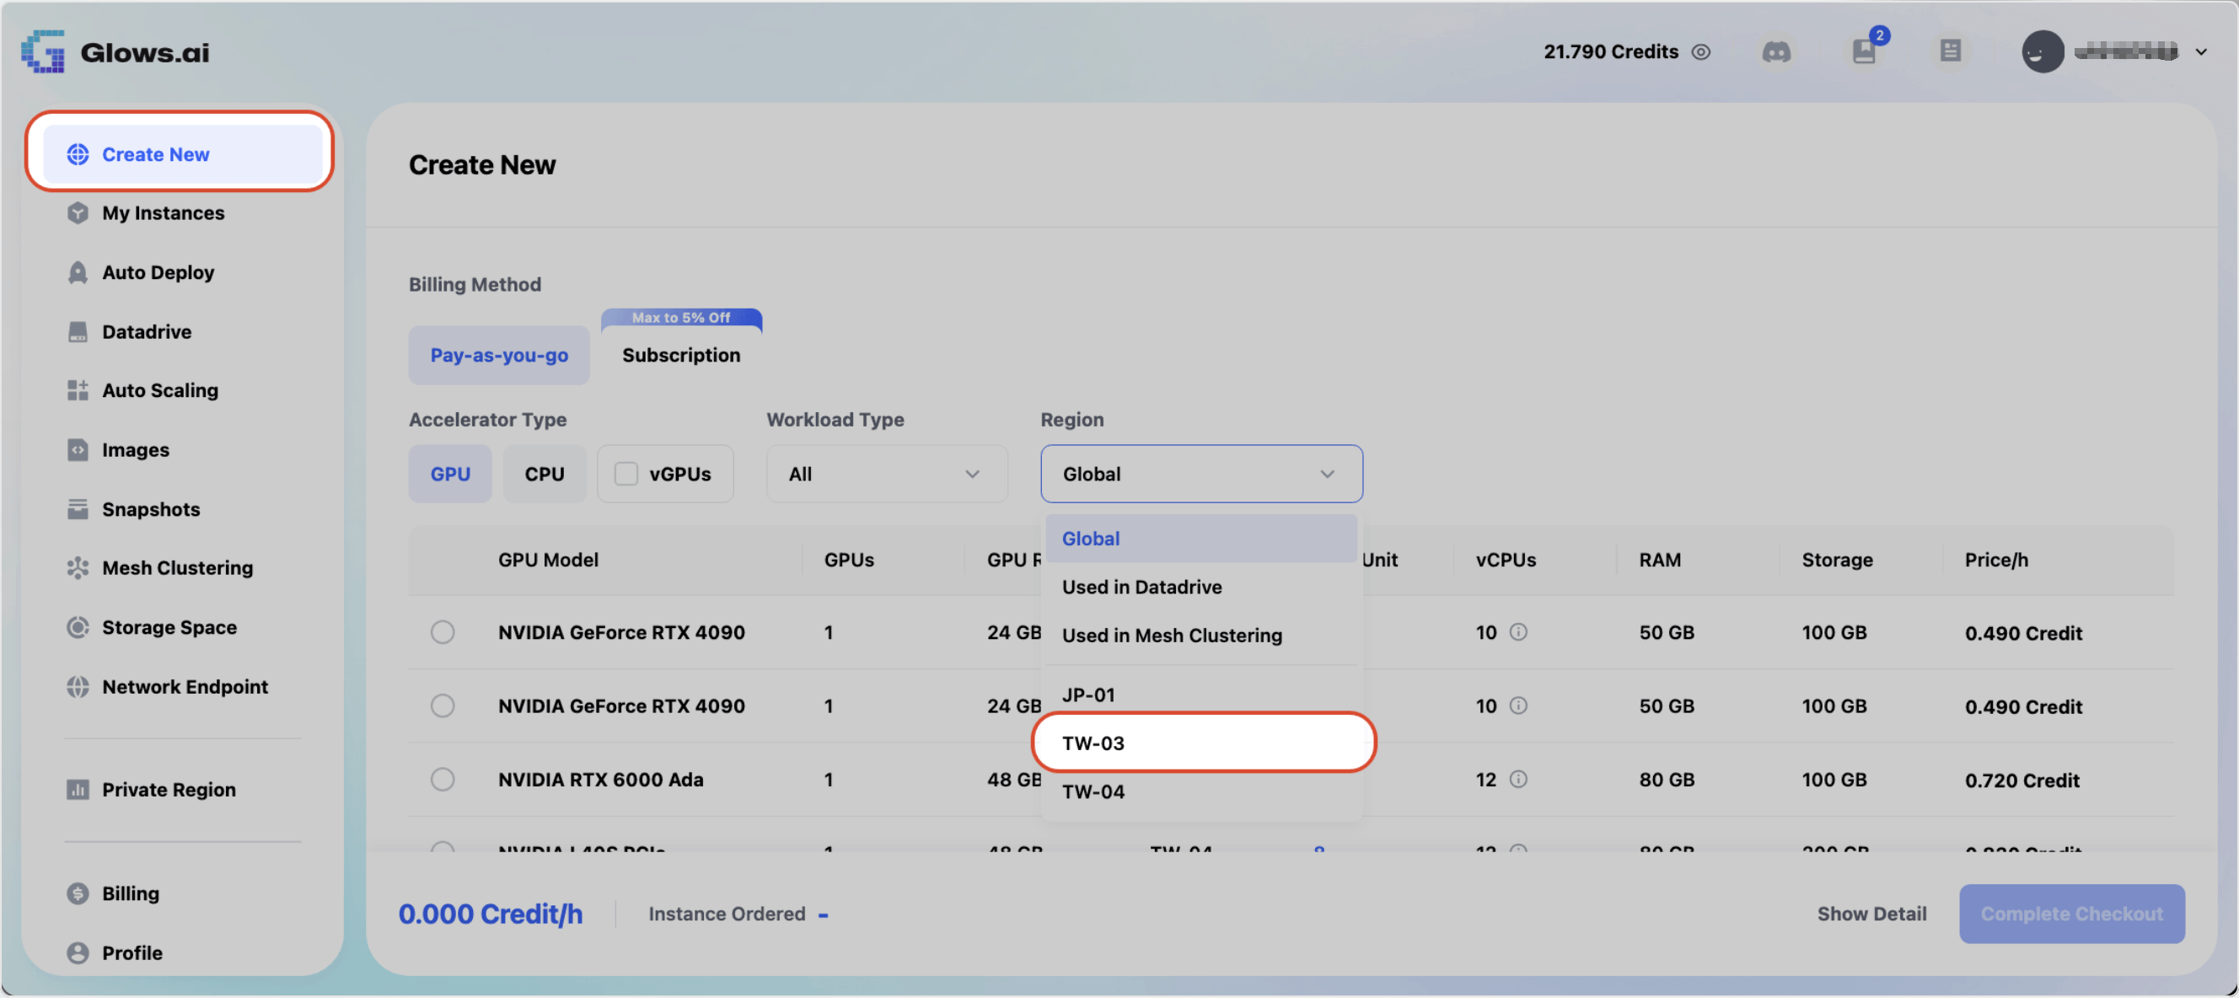Click the 0.000 Credit/h total
Screen dimensions: 2239x998
[x=491, y=914]
